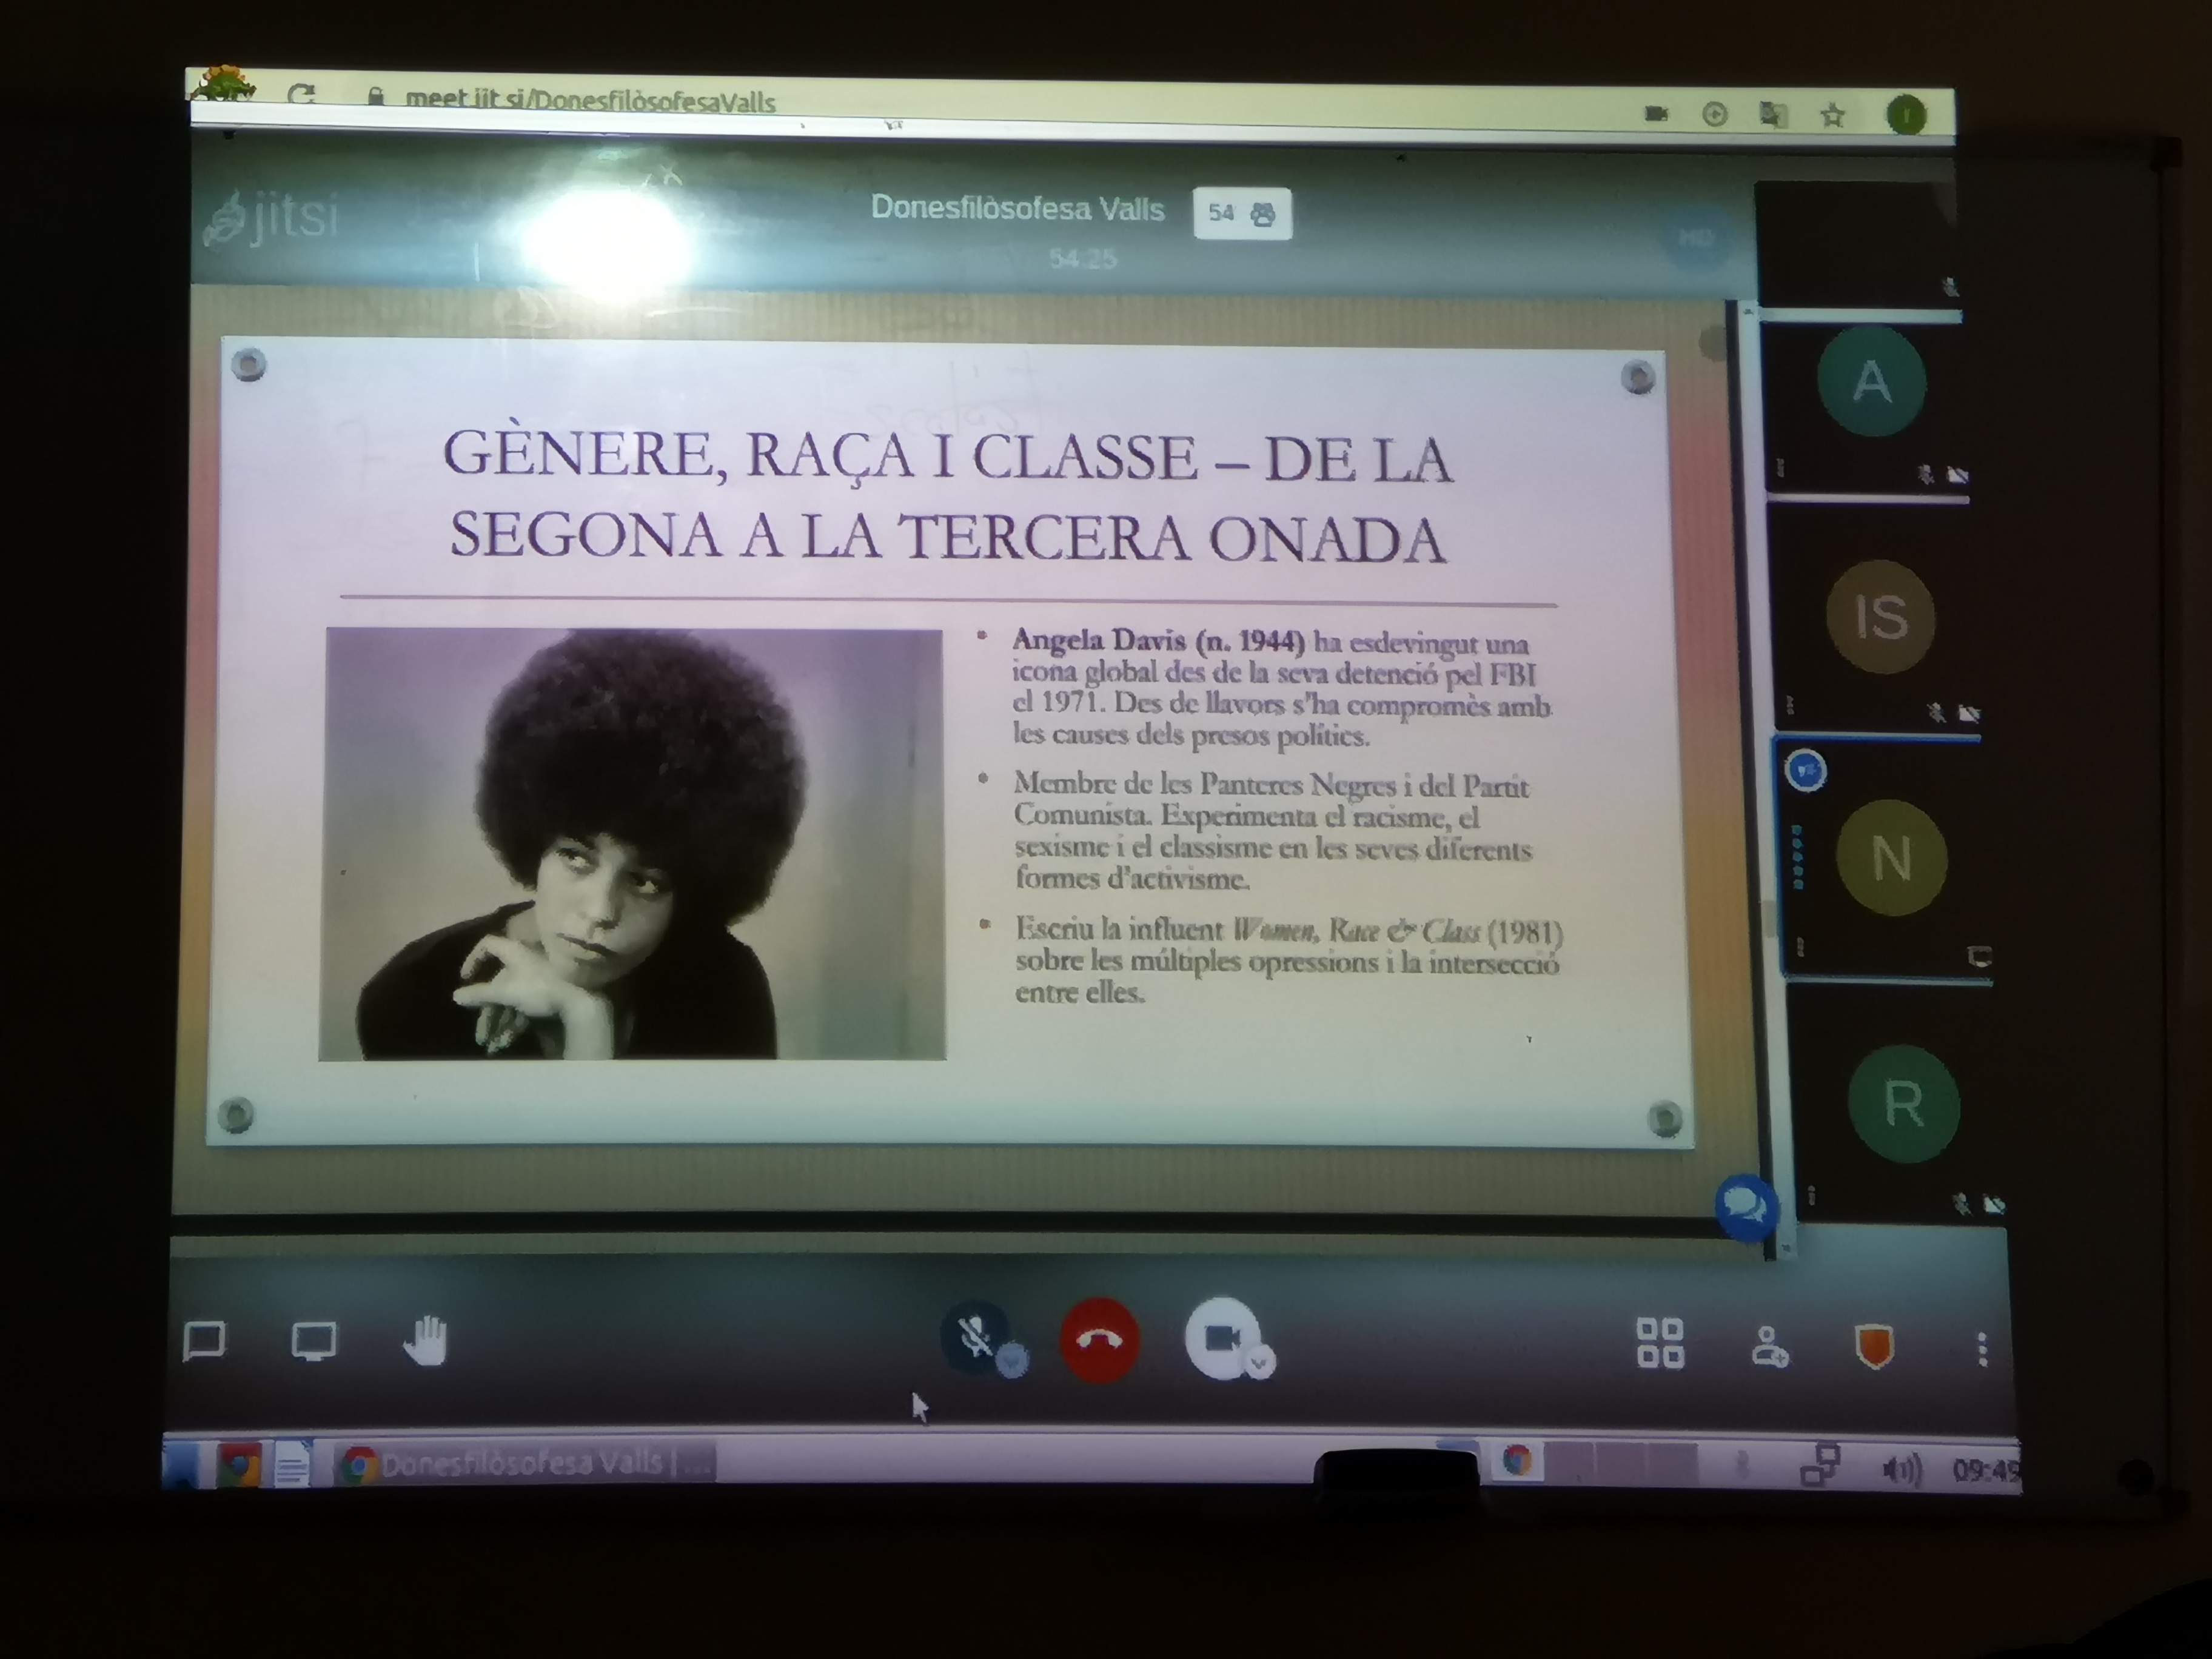Image resolution: width=2212 pixels, height=1659 pixels.
Task: Select Donesfilòsofesa Valls taskbar window
Action: click(525, 1464)
